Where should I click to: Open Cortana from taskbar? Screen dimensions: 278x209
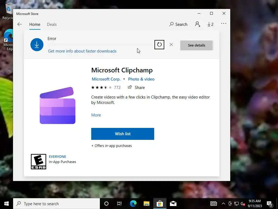pyautogui.click(x=106, y=204)
